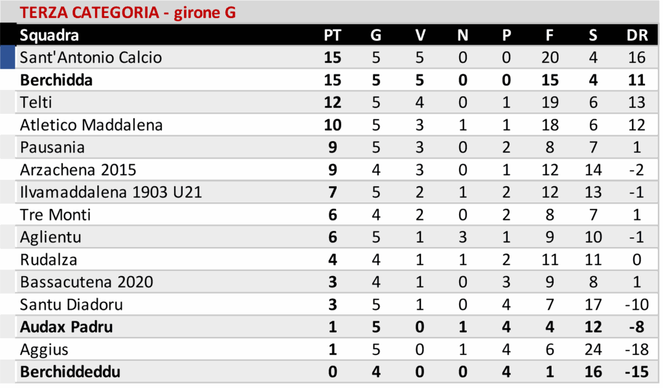
Task: Click the Santu Diadoru team name
Action: click(x=71, y=305)
